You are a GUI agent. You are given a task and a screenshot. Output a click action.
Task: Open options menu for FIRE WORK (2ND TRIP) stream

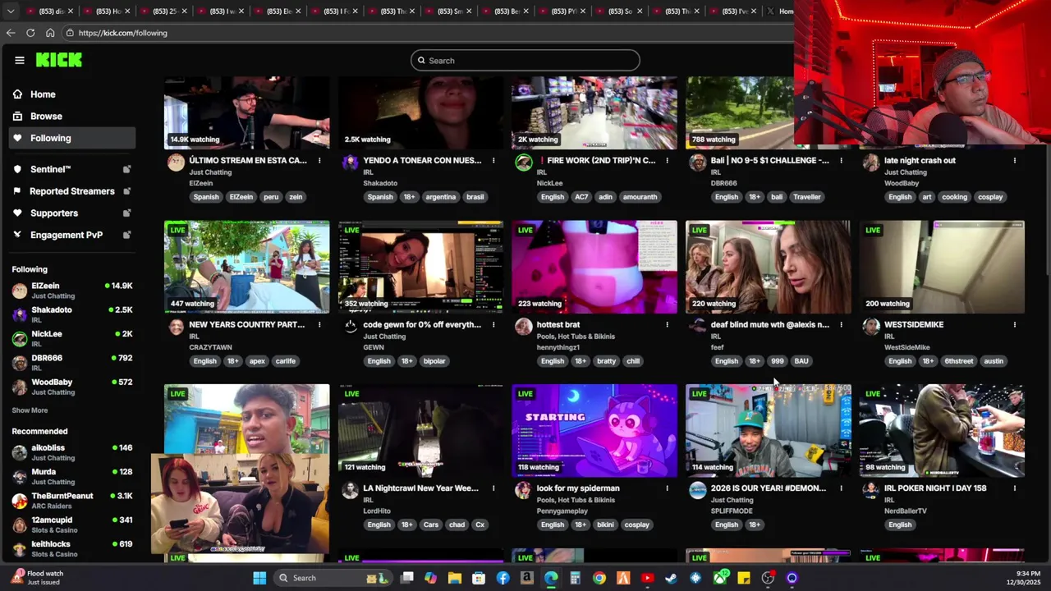coord(667,161)
